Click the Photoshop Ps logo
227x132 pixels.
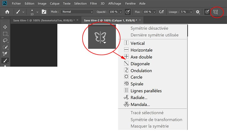5,3
